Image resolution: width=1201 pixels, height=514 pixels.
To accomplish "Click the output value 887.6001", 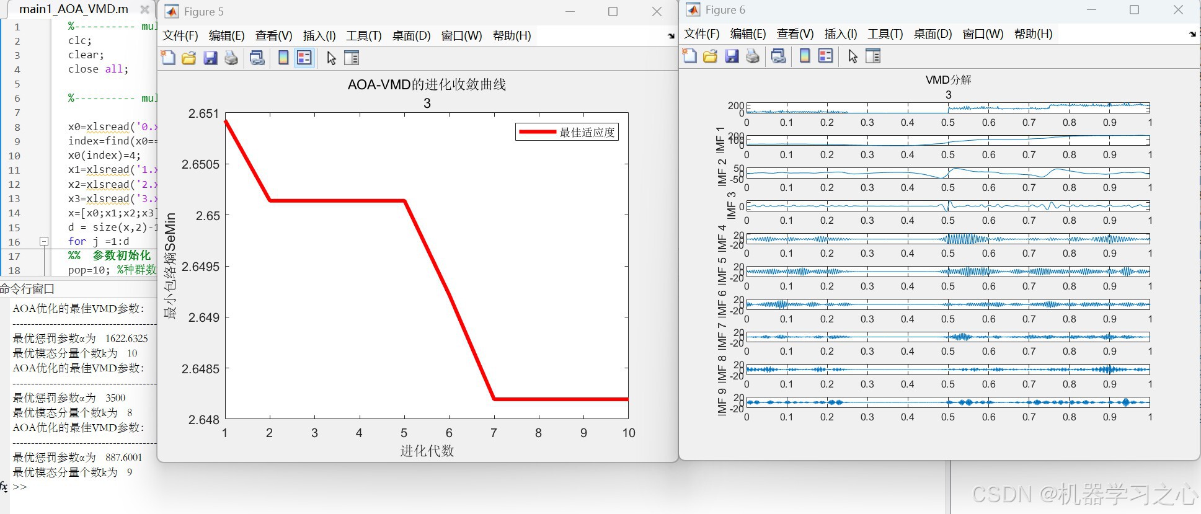I will click(124, 457).
